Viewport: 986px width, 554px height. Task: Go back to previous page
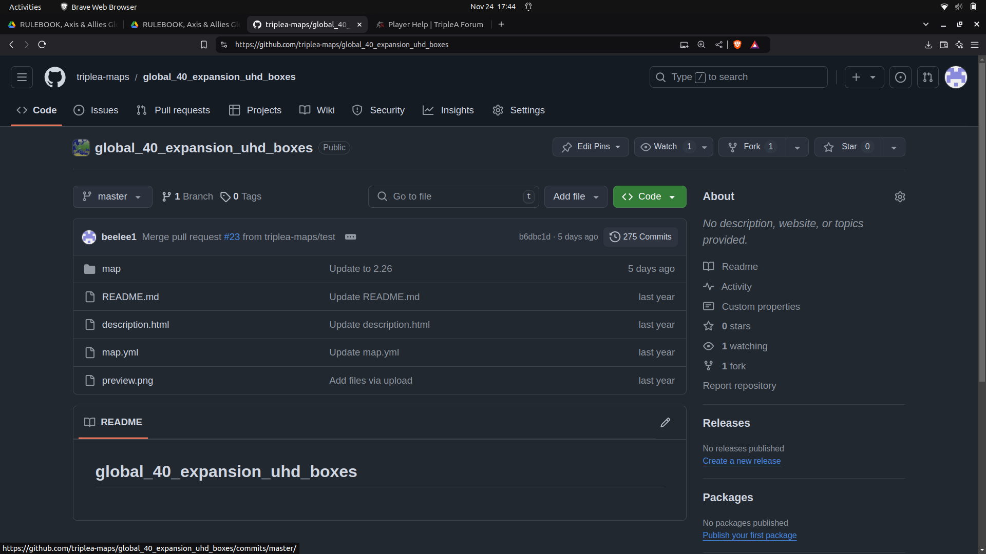tap(11, 45)
